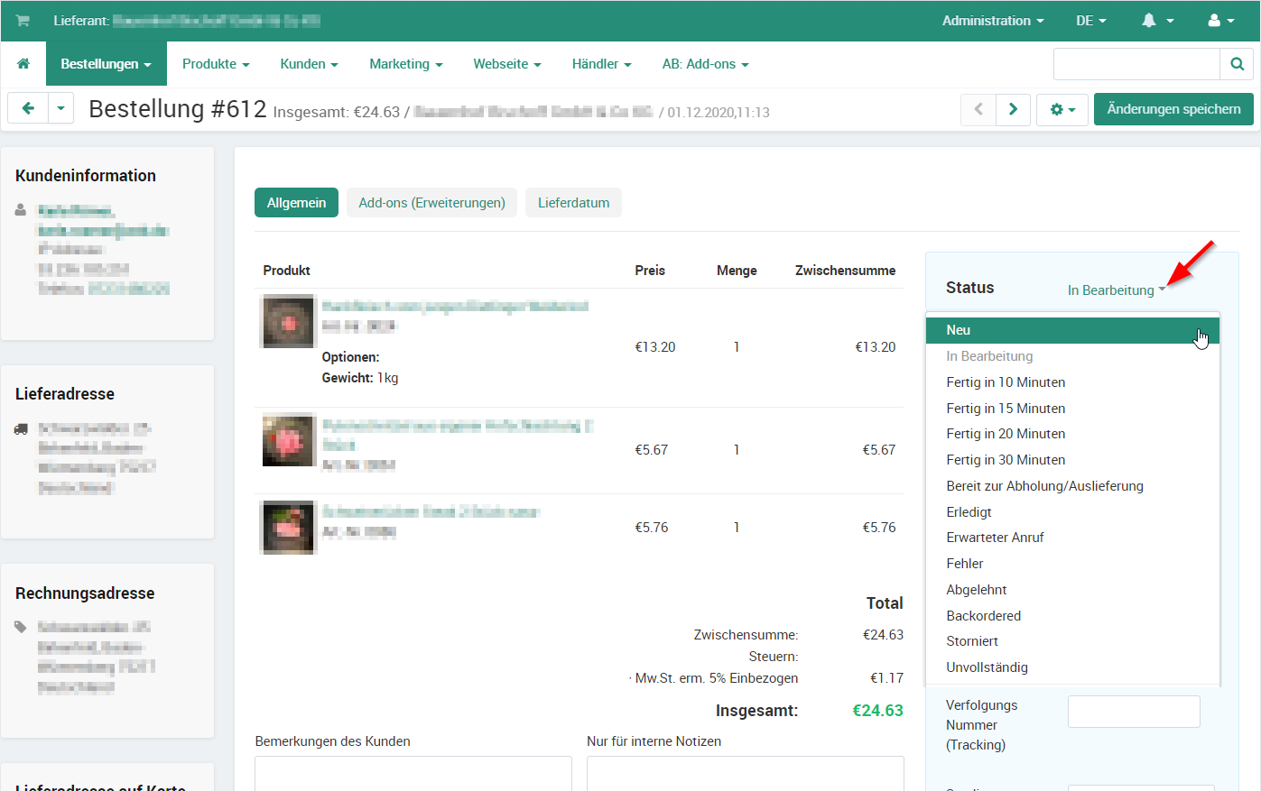This screenshot has height=791, width=1261.
Task: Select status Unvollständig
Action: (1072, 667)
